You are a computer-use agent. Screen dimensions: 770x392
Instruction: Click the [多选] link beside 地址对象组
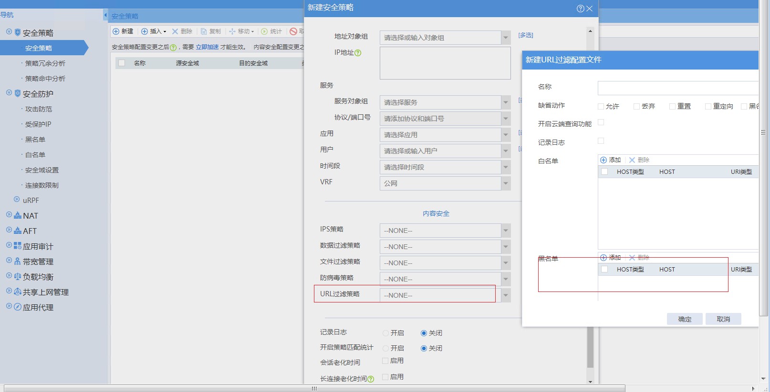tap(526, 35)
